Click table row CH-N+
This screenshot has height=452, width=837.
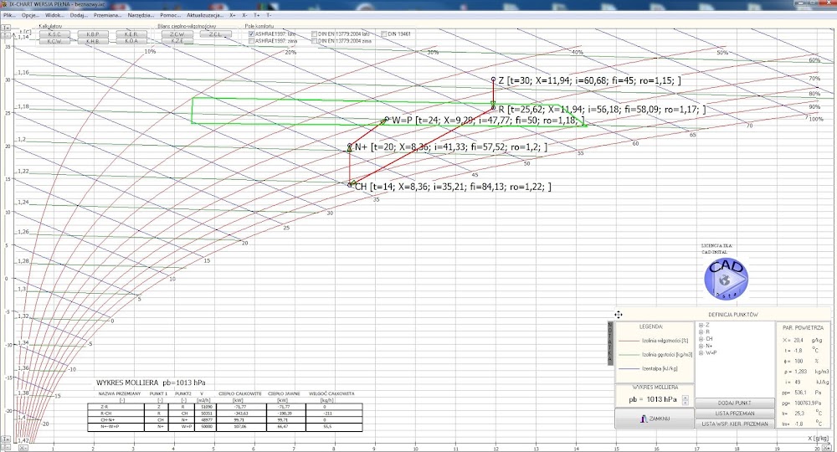coord(224,420)
